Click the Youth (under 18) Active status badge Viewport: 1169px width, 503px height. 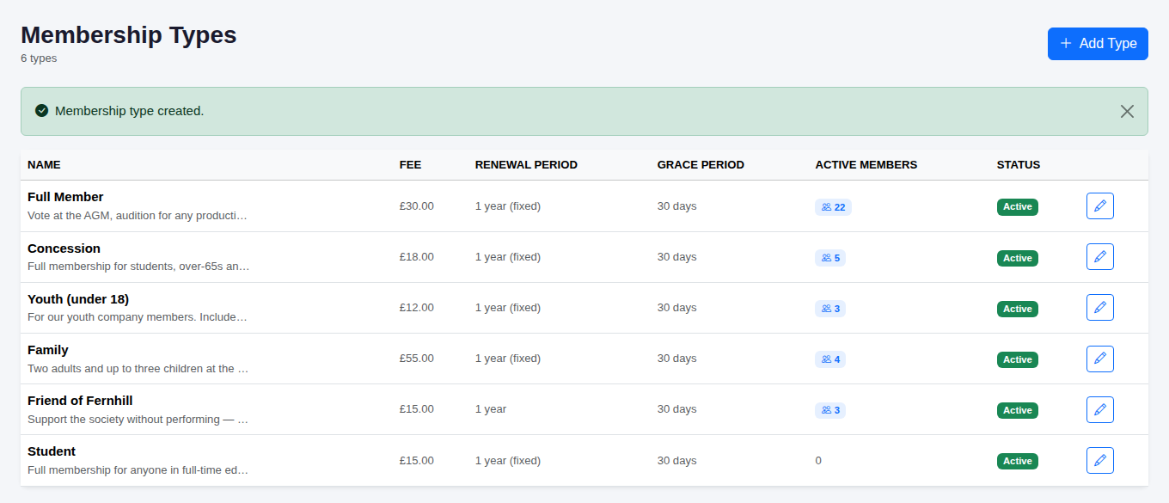tap(1018, 309)
